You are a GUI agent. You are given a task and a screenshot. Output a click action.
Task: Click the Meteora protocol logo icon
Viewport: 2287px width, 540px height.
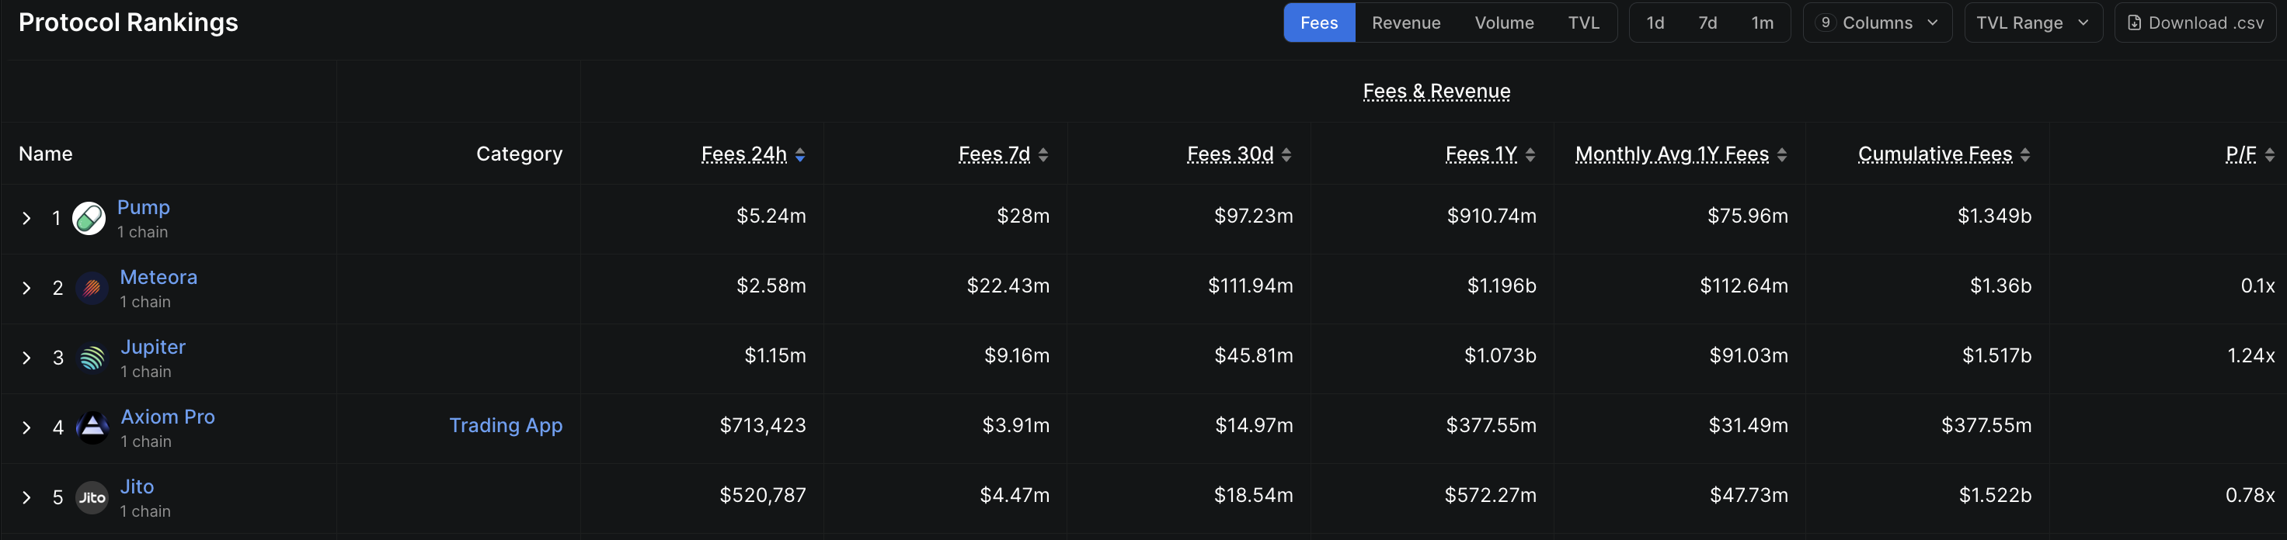[x=92, y=288]
